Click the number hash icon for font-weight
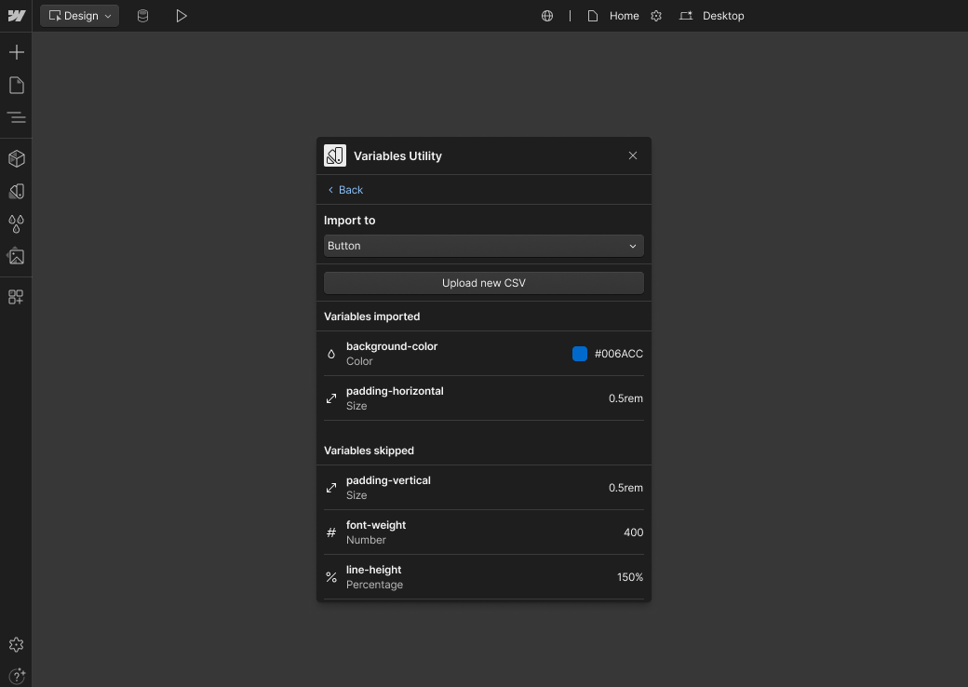Image resolution: width=968 pixels, height=687 pixels. 331,532
